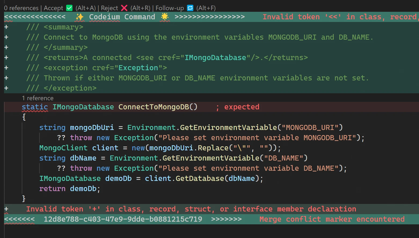Click the blue Follow-up loop icon
Image resolution: width=419 pixels, height=238 pixels.
point(190,8)
